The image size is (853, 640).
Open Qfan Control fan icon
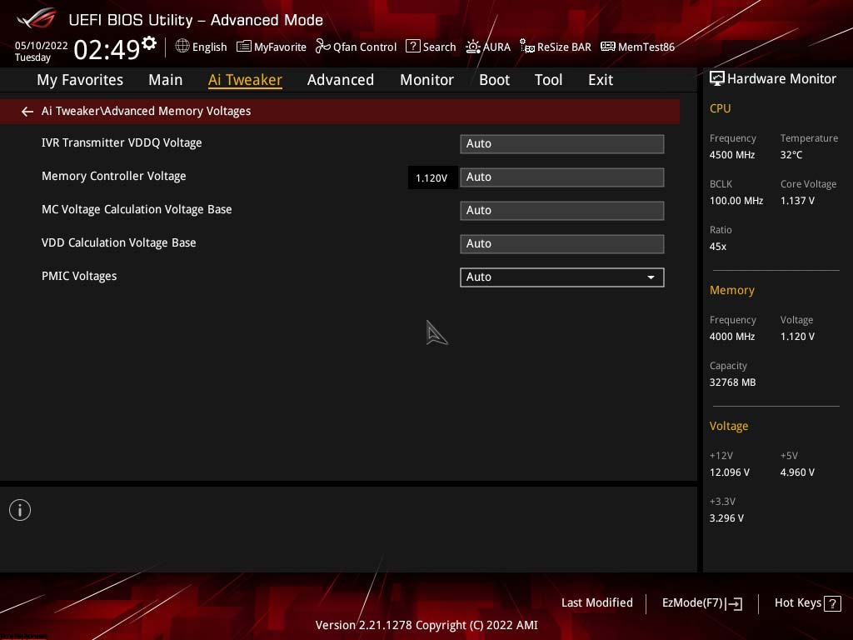pos(322,47)
